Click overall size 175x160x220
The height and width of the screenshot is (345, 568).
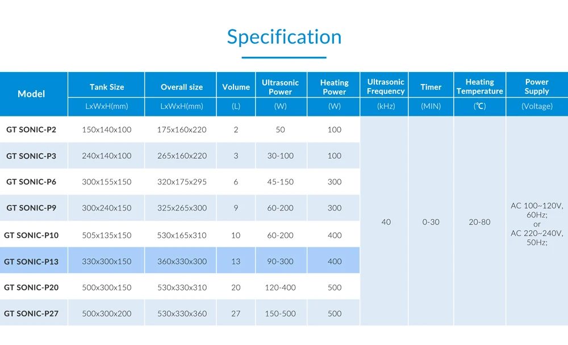(x=182, y=129)
